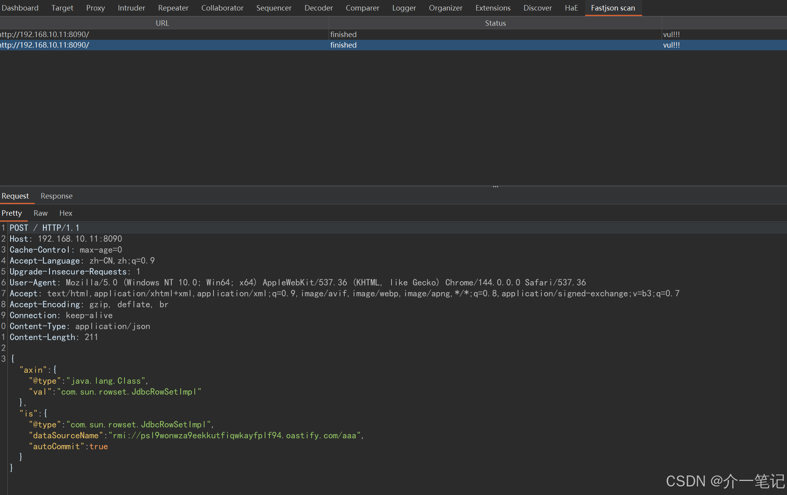Image resolution: width=787 pixels, height=495 pixels.
Task: Switch to the Target tab
Action: tap(62, 8)
